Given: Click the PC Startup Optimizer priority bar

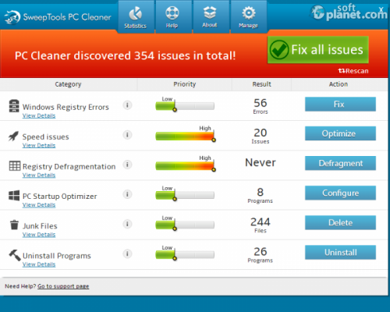Looking at the screenshot, I should click(x=185, y=195).
